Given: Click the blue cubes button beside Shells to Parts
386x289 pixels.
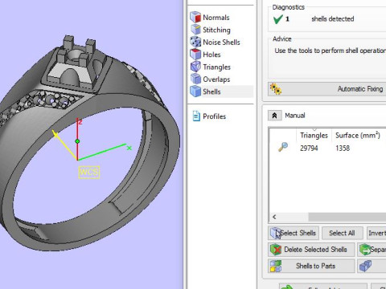Looking at the screenshot, I should [x=372, y=266].
